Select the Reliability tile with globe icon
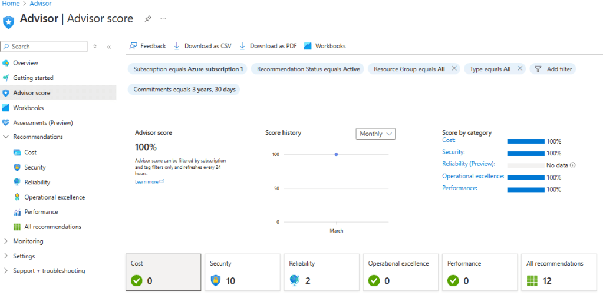 pyautogui.click(x=321, y=273)
